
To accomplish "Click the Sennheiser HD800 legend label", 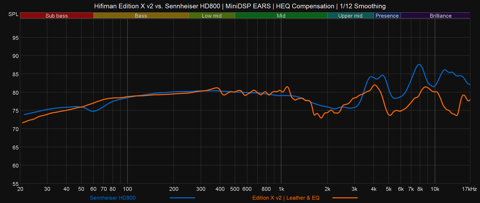I will pyautogui.click(x=112, y=198).
